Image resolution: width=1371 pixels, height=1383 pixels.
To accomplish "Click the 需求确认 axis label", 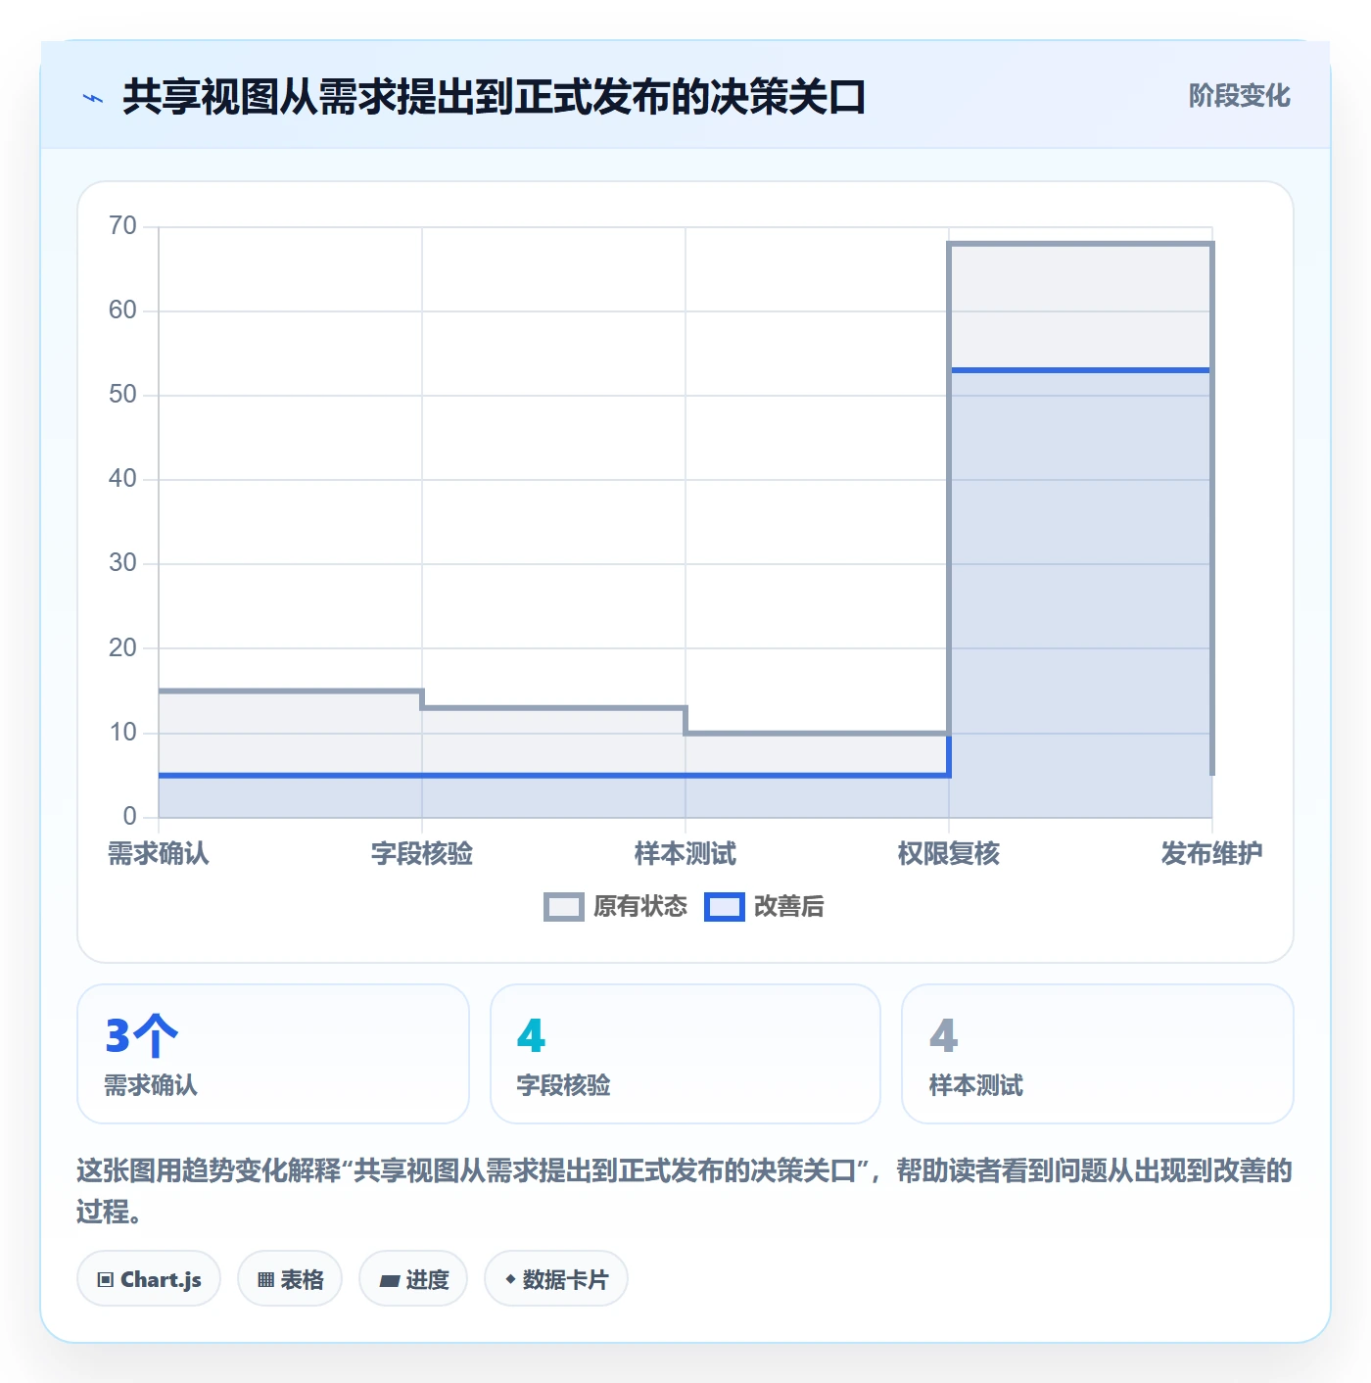I will click(159, 854).
